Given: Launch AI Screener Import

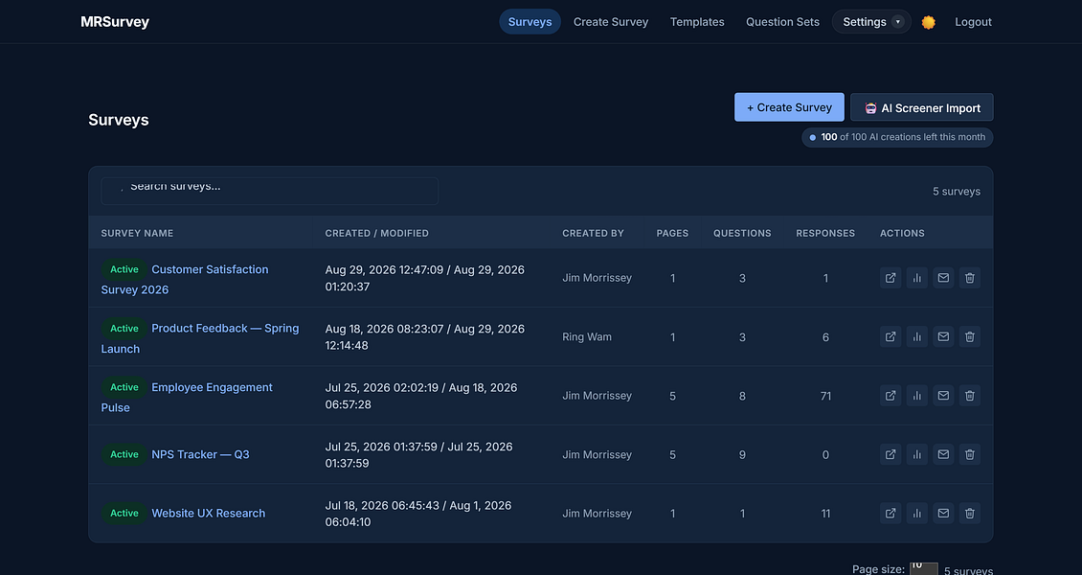Looking at the screenshot, I should (922, 107).
